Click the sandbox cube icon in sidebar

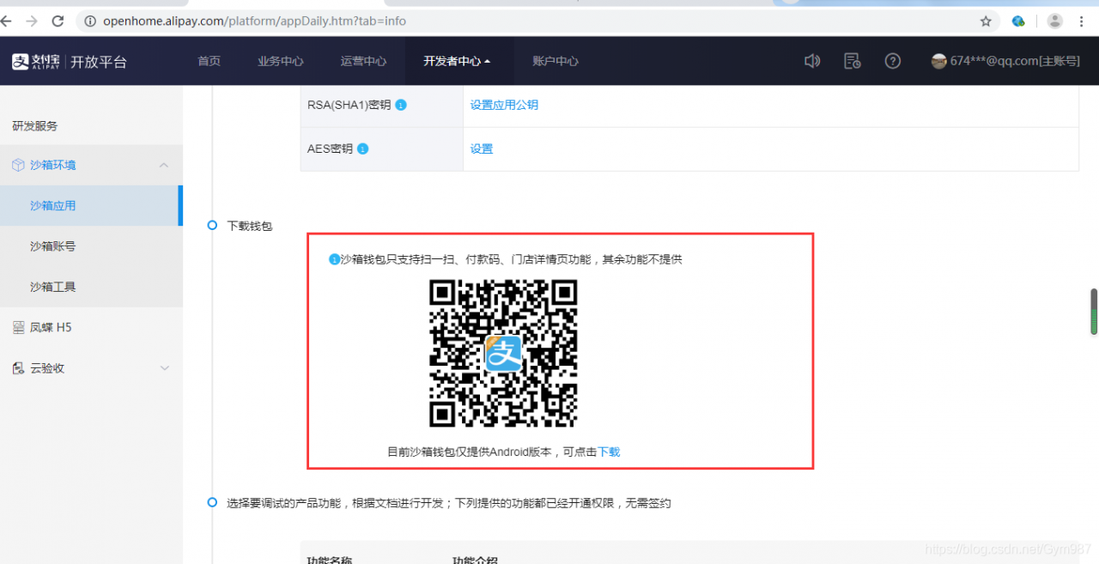(x=18, y=165)
